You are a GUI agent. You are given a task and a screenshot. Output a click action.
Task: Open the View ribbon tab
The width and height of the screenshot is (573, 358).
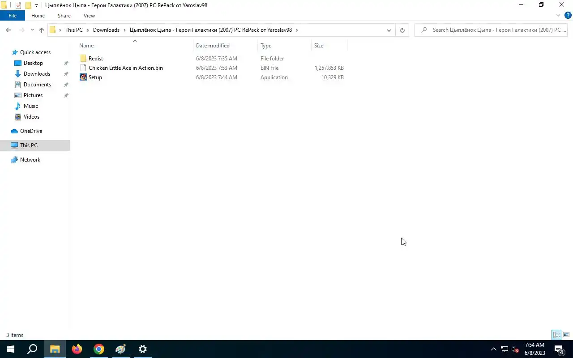tap(89, 16)
